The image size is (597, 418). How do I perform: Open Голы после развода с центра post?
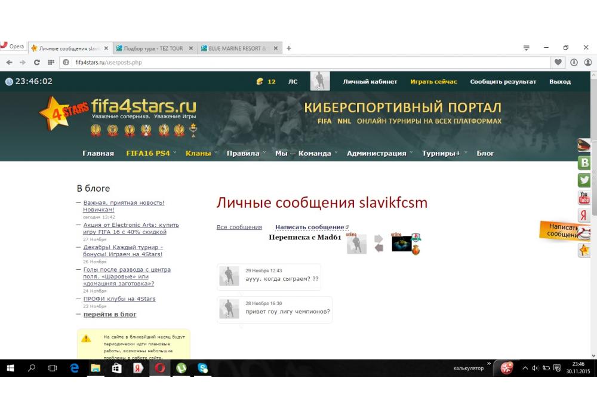[127, 276]
